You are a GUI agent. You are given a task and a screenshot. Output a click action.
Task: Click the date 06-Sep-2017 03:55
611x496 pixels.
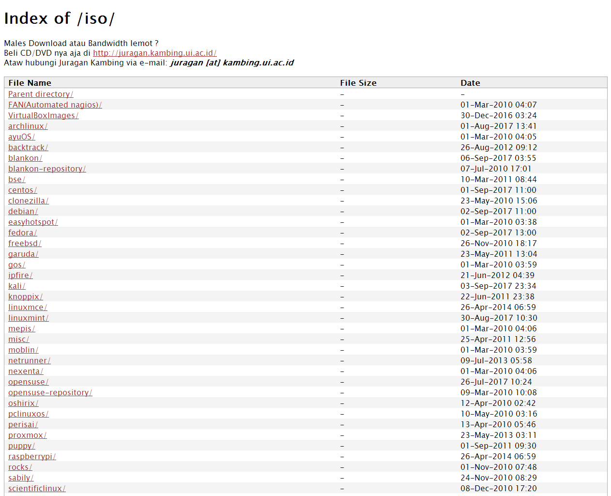(498, 158)
